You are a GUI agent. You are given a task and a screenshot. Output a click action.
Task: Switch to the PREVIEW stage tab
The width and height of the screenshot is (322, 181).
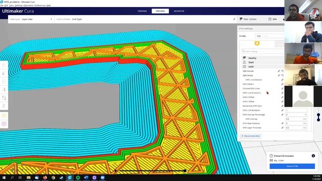point(160,11)
